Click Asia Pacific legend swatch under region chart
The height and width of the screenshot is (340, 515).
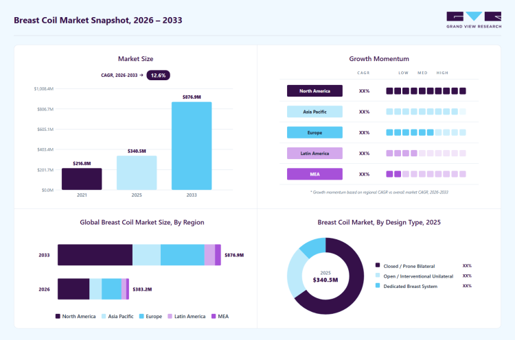pos(104,316)
